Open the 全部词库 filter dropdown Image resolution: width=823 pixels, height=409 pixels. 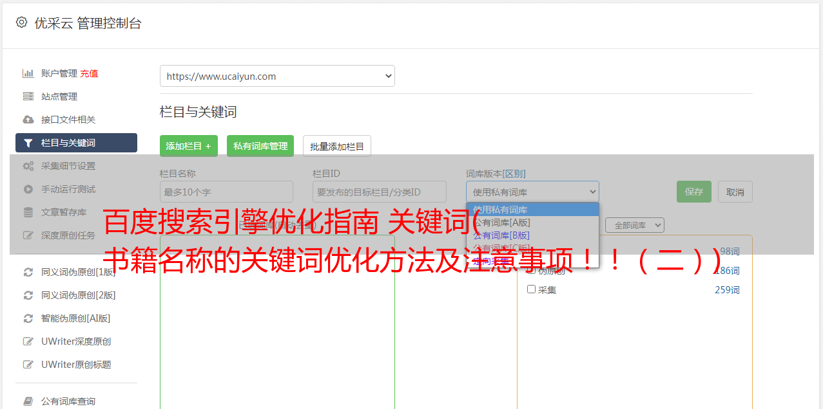point(635,225)
